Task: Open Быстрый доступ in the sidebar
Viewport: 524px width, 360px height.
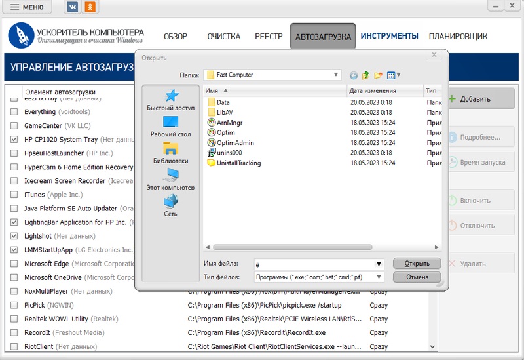Action: click(x=171, y=100)
